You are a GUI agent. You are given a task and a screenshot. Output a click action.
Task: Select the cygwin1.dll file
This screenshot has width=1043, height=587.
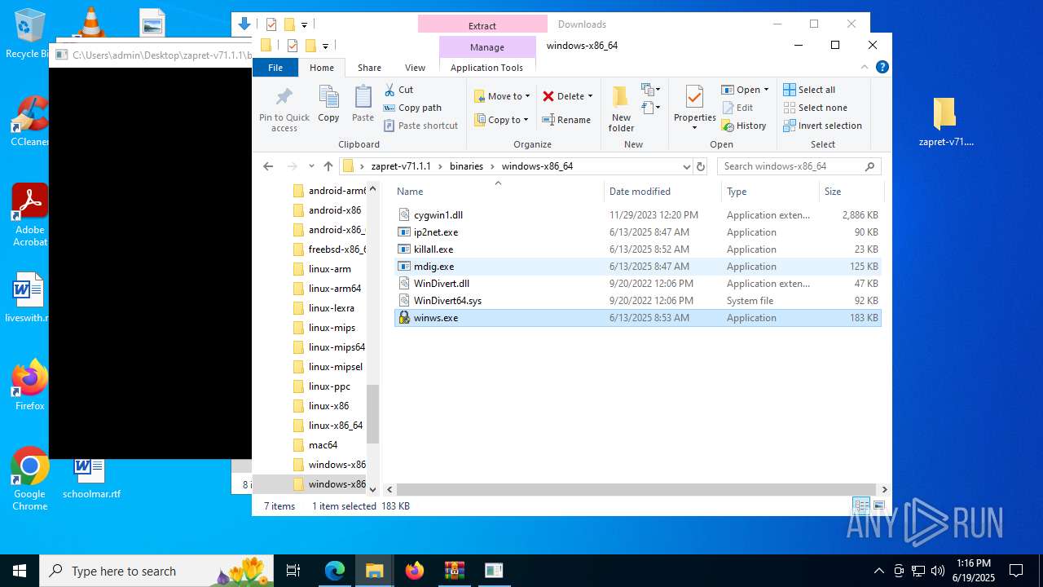[637, 215]
